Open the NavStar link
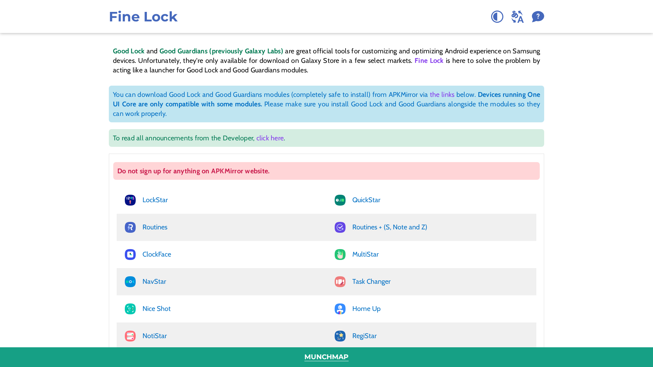Screen dimensions: 653x367 coord(154,281)
